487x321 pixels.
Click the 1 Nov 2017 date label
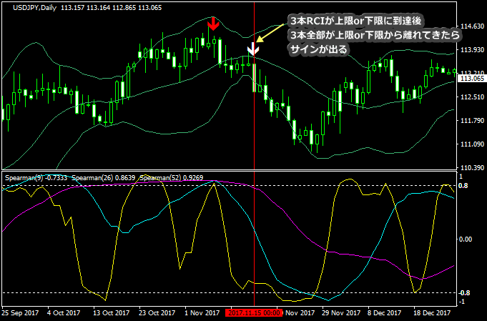click(x=202, y=312)
